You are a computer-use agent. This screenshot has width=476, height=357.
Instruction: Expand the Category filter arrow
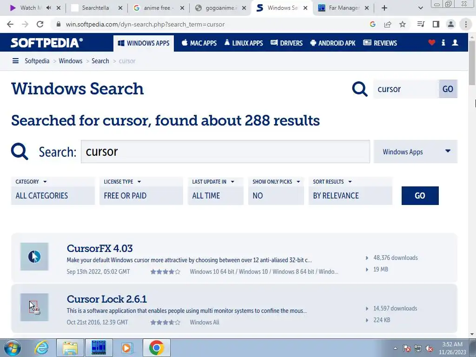[45, 182]
